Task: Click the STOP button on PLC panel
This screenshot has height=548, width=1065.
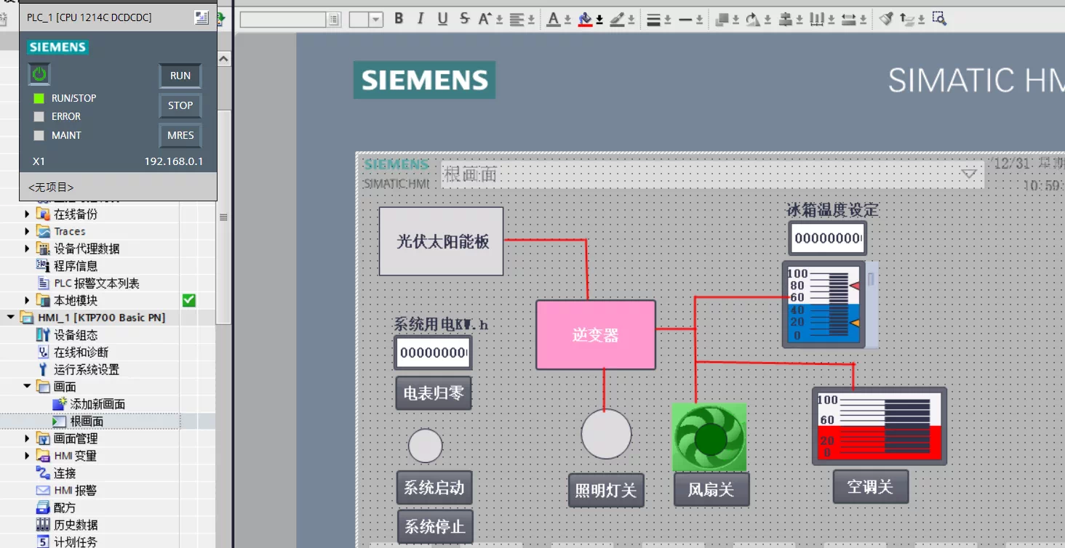Action: pyautogui.click(x=180, y=105)
